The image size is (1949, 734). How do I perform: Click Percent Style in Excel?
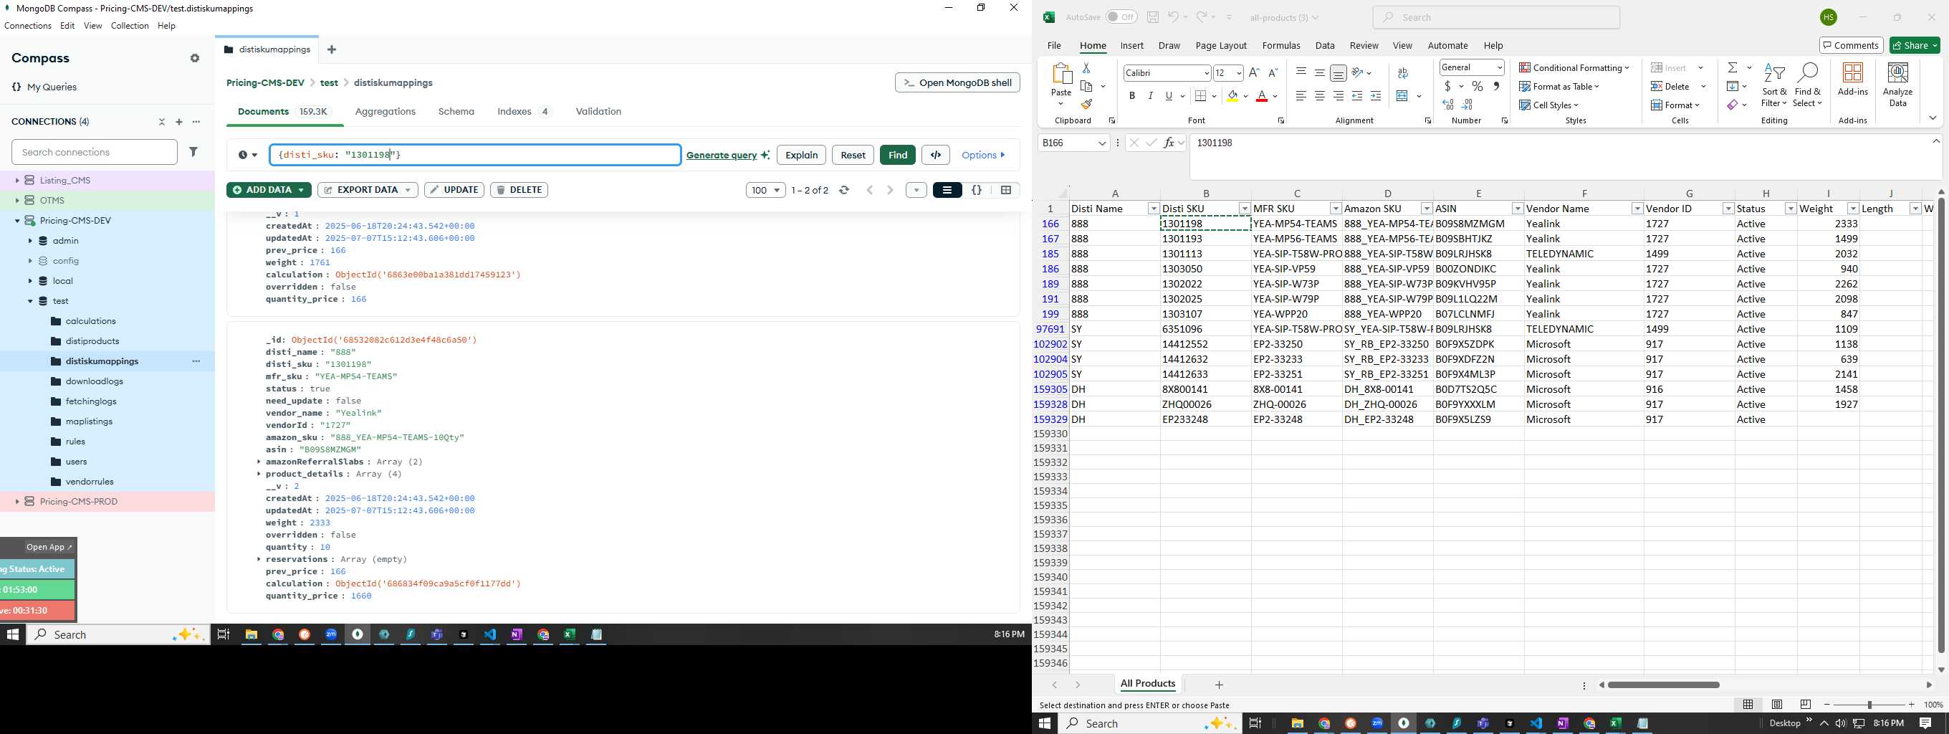click(x=1478, y=87)
